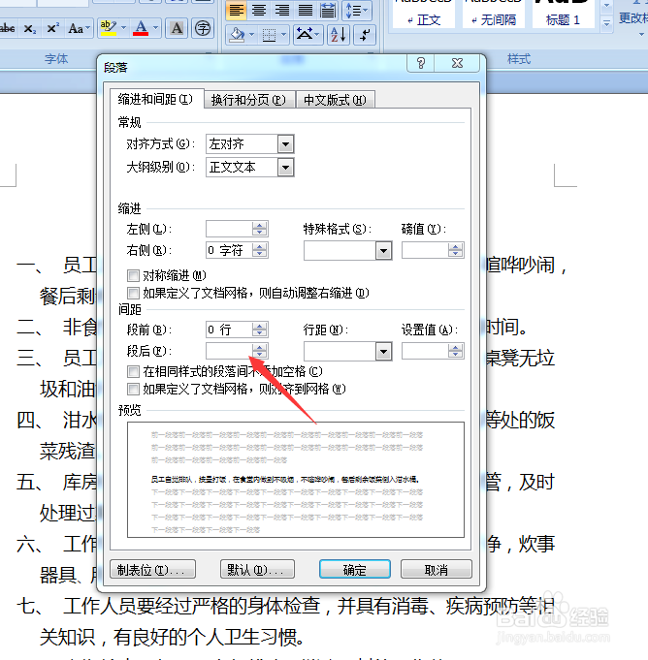The image size is (648, 660).
Task: Enable 在相同样式的段落间不添加空格 checkbox
Action: click(x=133, y=371)
